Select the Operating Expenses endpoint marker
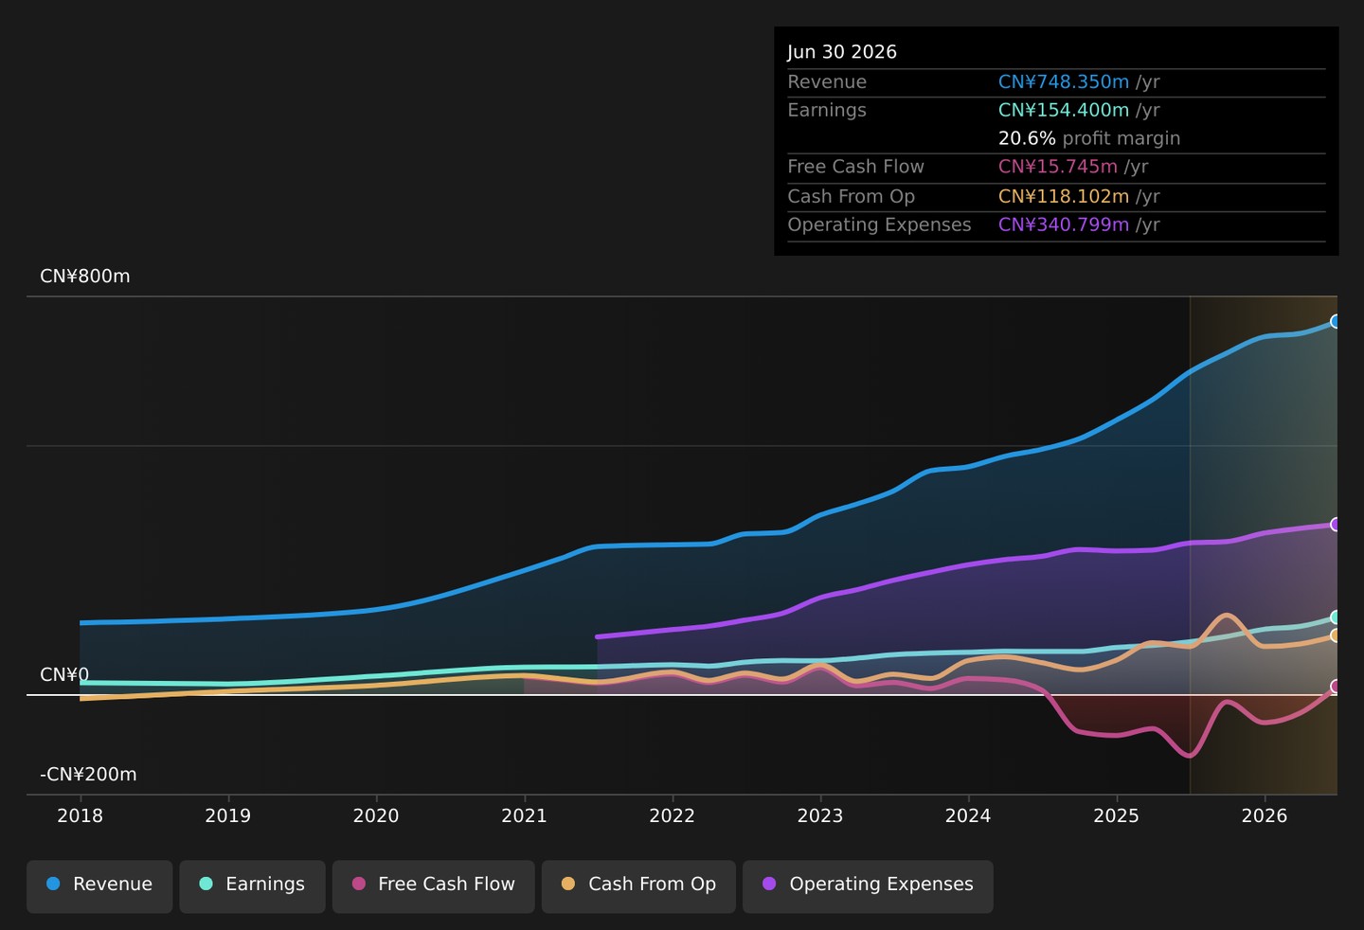Image resolution: width=1364 pixels, height=930 pixels. [1336, 525]
